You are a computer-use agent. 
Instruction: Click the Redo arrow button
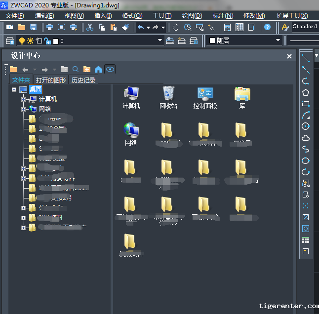pos(156,27)
